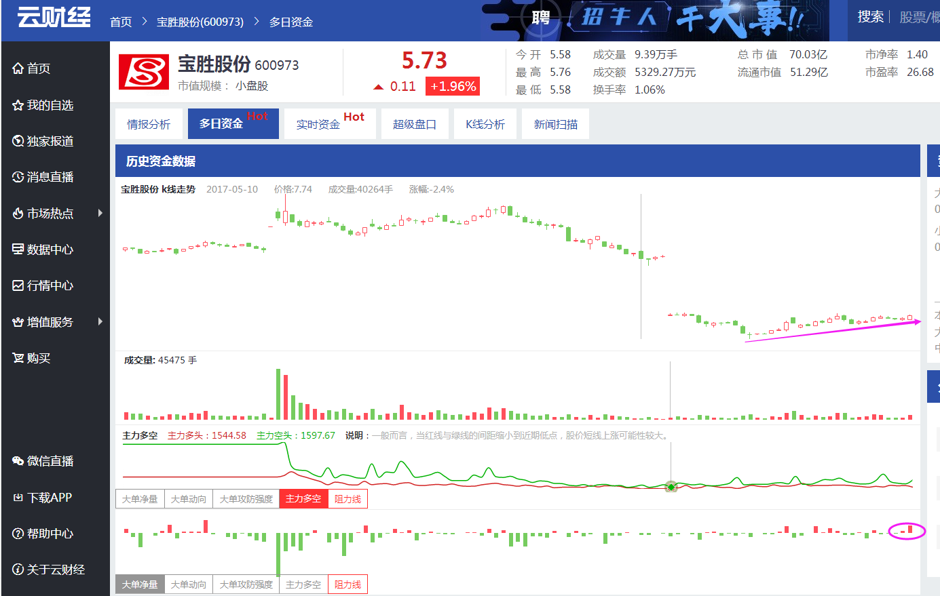The width and height of the screenshot is (940, 596).
Task: Click the crown icon beside 增值服务
Action: pos(18,322)
